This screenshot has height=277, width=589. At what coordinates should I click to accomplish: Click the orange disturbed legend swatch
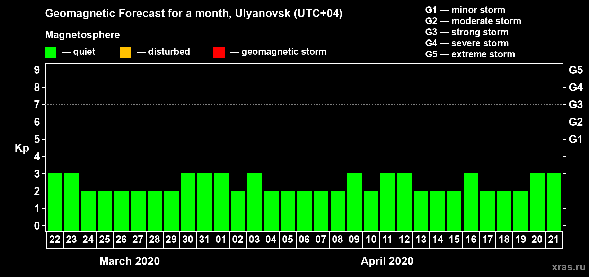click(125, 52)
